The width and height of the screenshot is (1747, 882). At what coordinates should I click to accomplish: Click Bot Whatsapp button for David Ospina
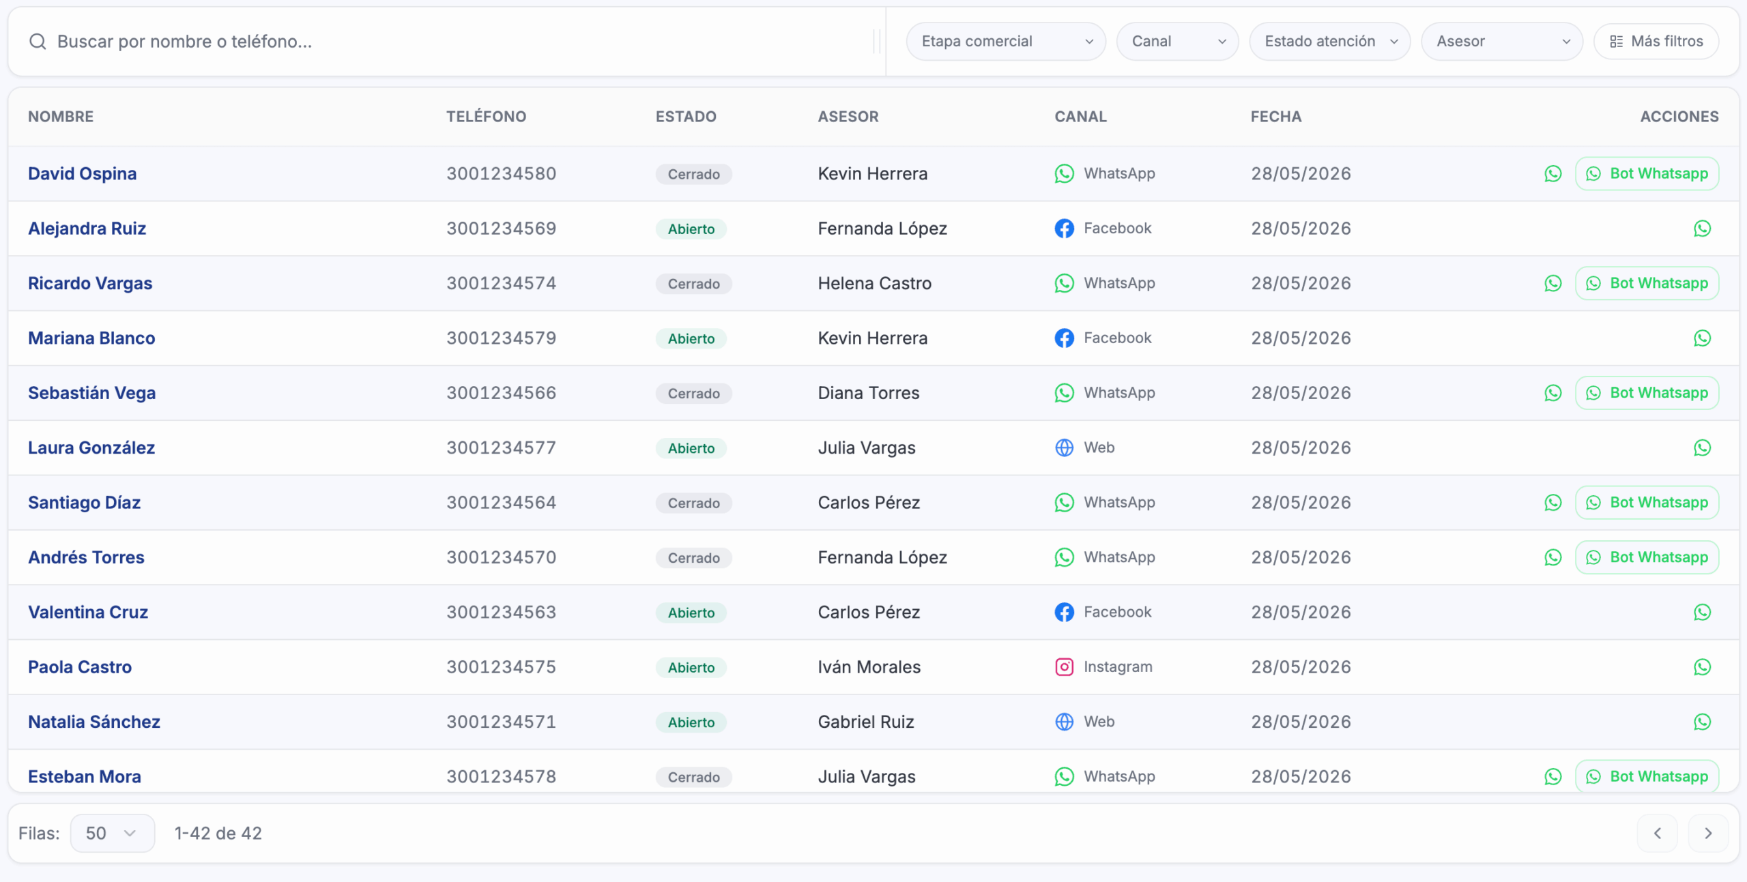coord(1647,174)
